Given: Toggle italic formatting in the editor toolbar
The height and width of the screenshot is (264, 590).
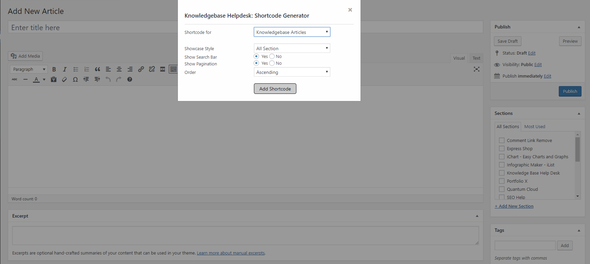Looking at the screenshot, I should click(65, 69).
